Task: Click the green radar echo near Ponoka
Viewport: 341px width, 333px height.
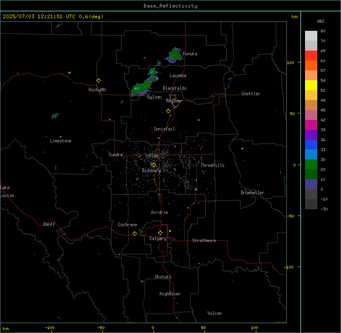Action: tap(174, 54)
